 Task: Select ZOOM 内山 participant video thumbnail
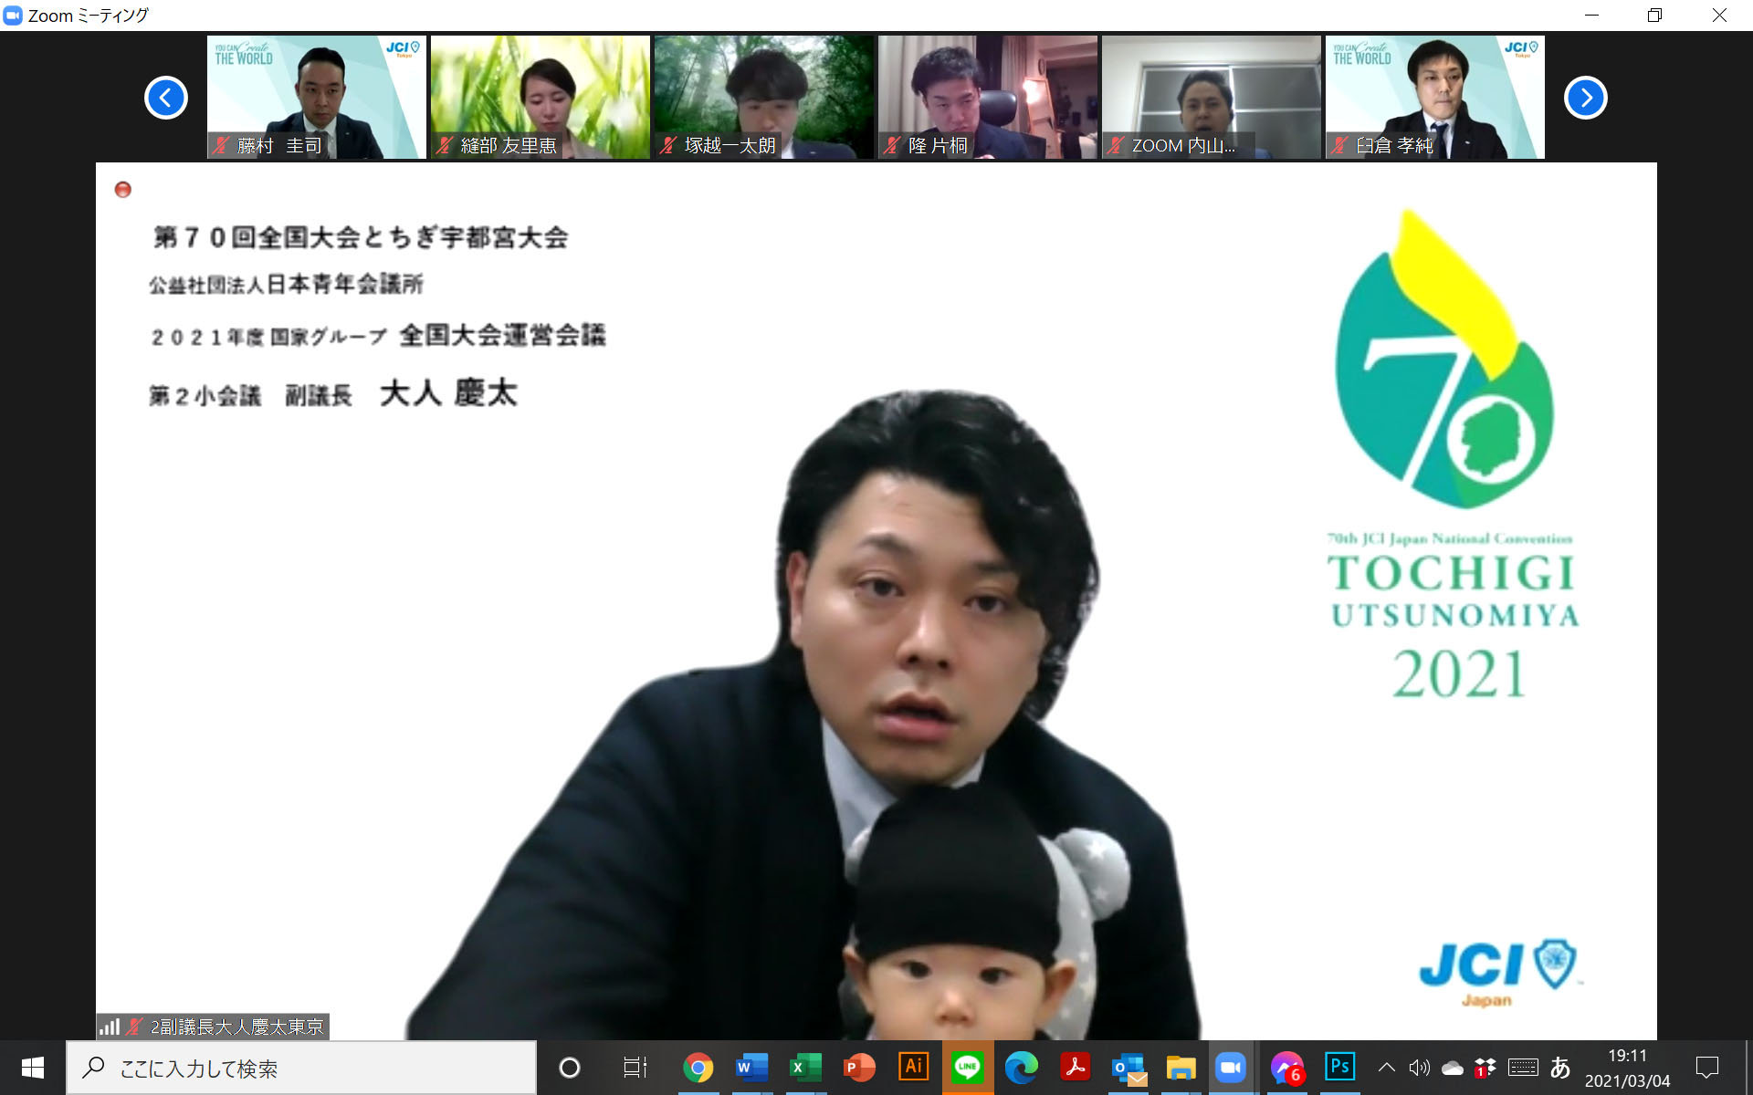click(x=1211, y=97)
